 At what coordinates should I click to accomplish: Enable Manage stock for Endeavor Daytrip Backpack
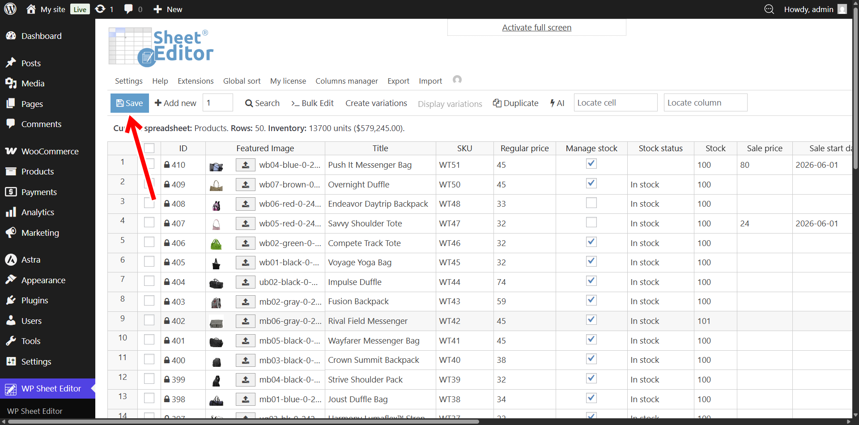click(x=591, y=203)
